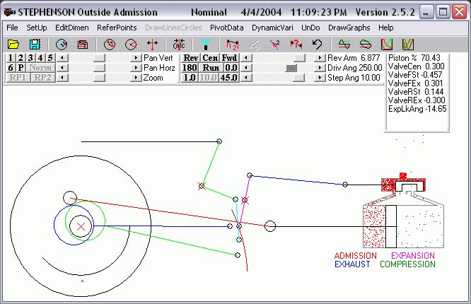
Task: Click left arrow of Step Ang scrollbar
Action: click(x=247, y=78)
